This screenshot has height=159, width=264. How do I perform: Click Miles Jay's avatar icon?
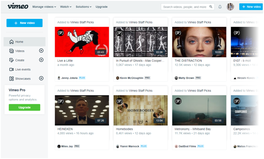tap(59, 146)
